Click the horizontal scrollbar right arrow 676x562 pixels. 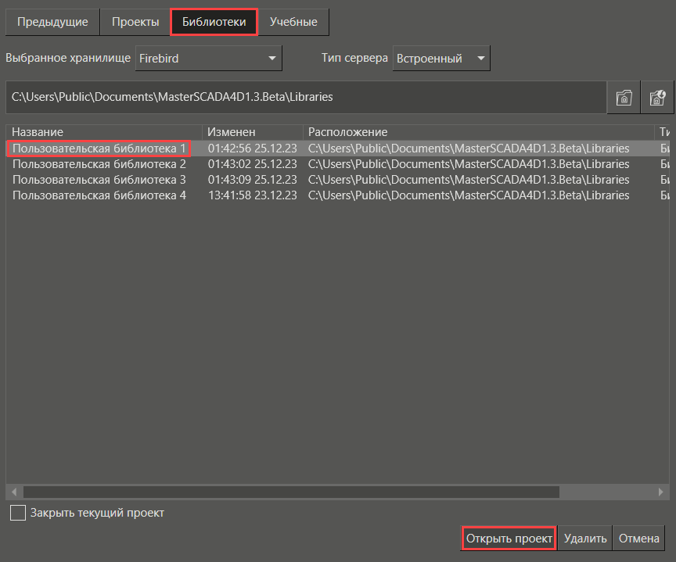click(x=662, y=492)
